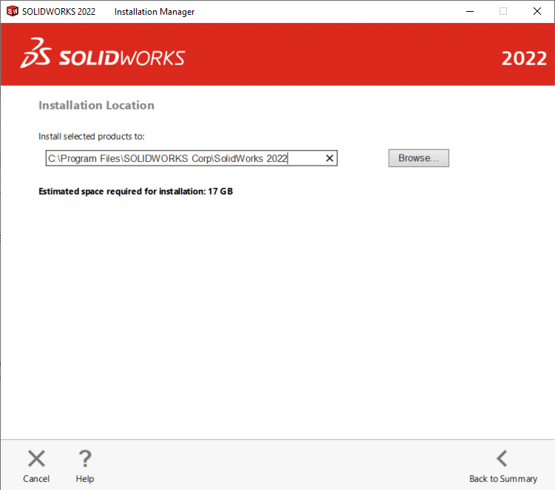This screenshot has height=490, width=555.
Task: Clear the install path with the X icon
Action: pyautogui.click(x=330, y=158)
